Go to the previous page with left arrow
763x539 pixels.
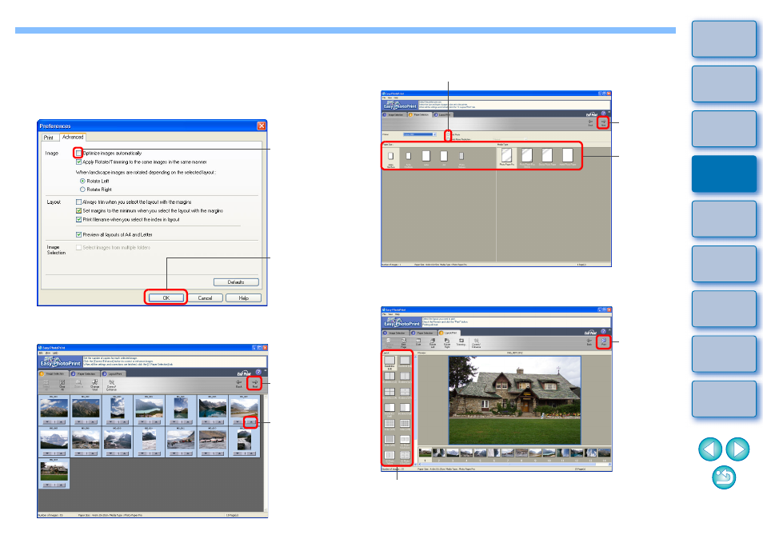(x=710, y=449)
